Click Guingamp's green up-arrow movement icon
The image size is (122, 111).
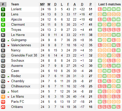click(x=8, y=41)
